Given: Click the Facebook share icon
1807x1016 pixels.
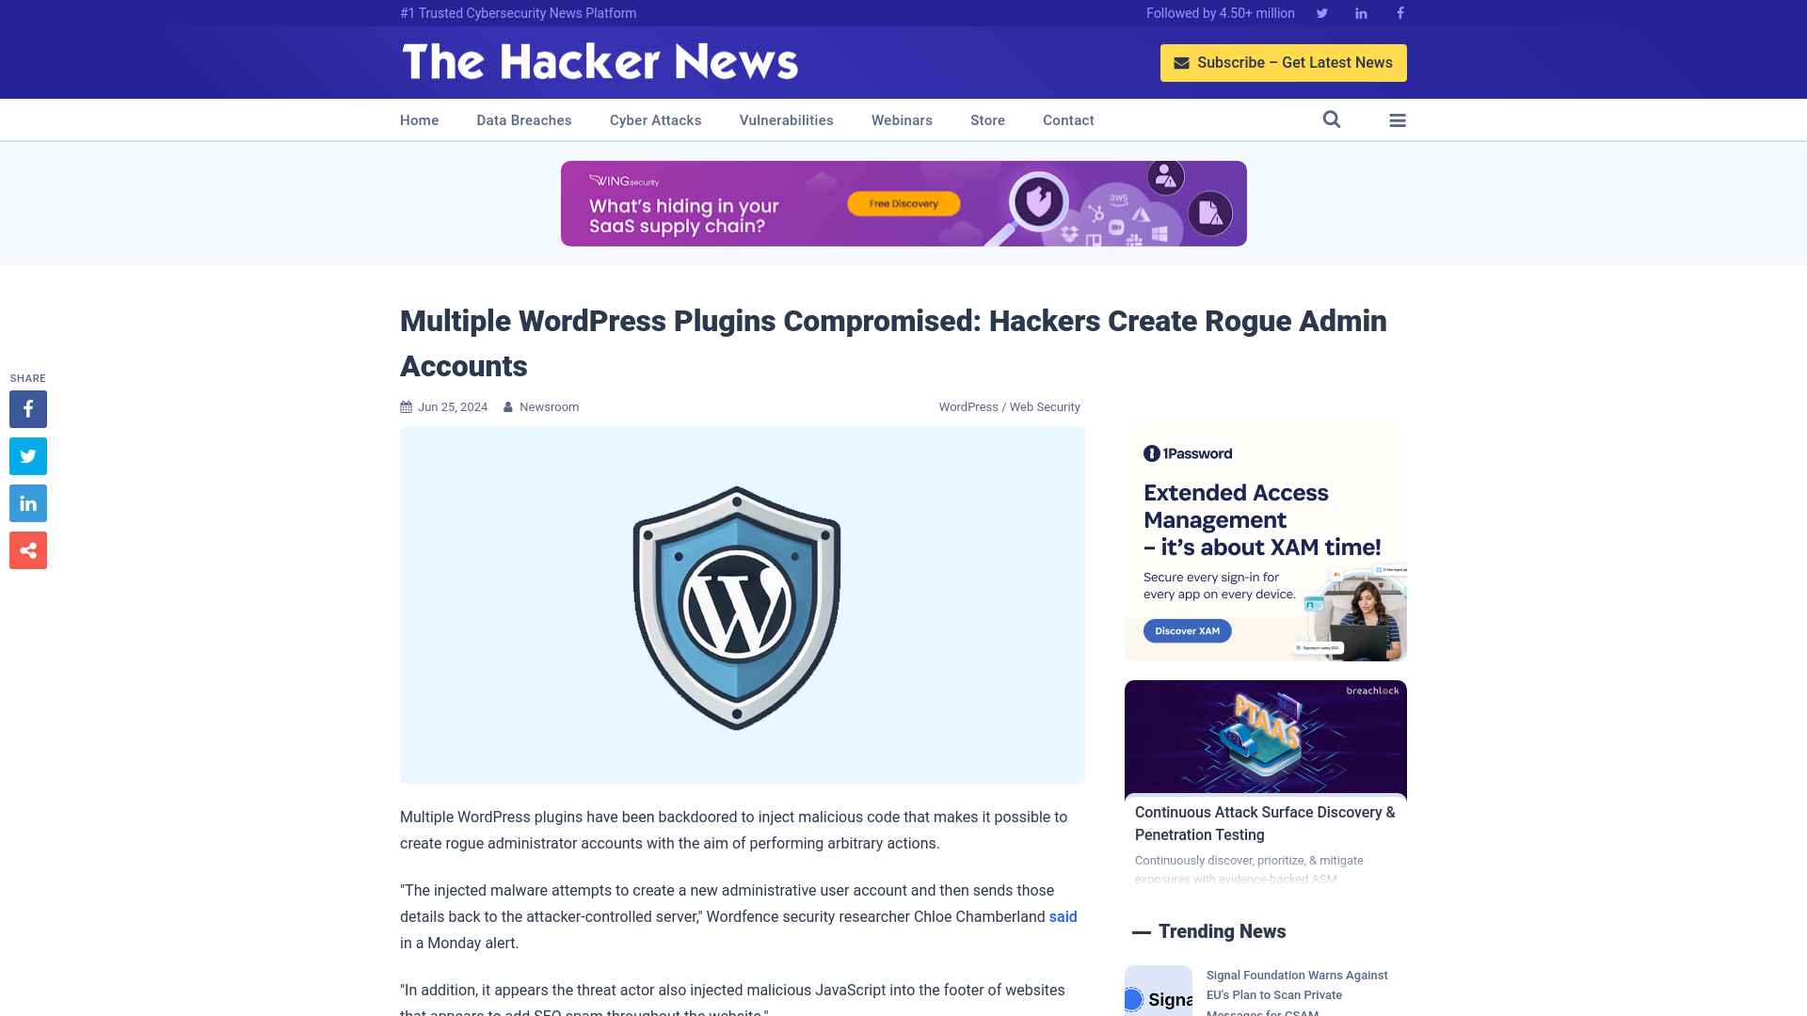Looking at the screenshot, I should coord(27,409).
